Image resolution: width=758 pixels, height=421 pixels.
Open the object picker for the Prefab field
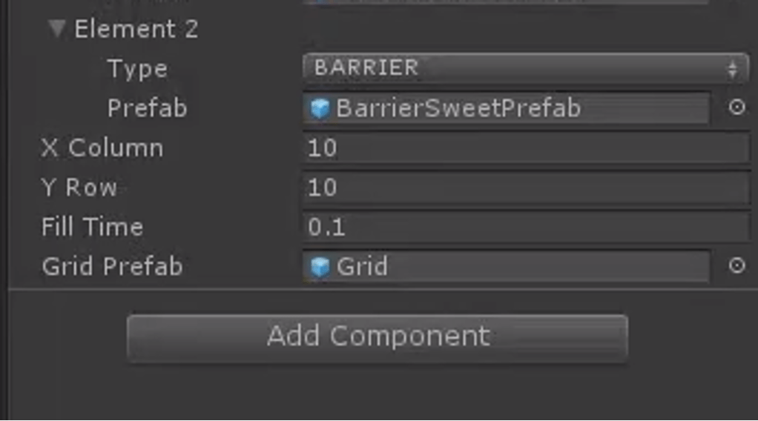736,107
